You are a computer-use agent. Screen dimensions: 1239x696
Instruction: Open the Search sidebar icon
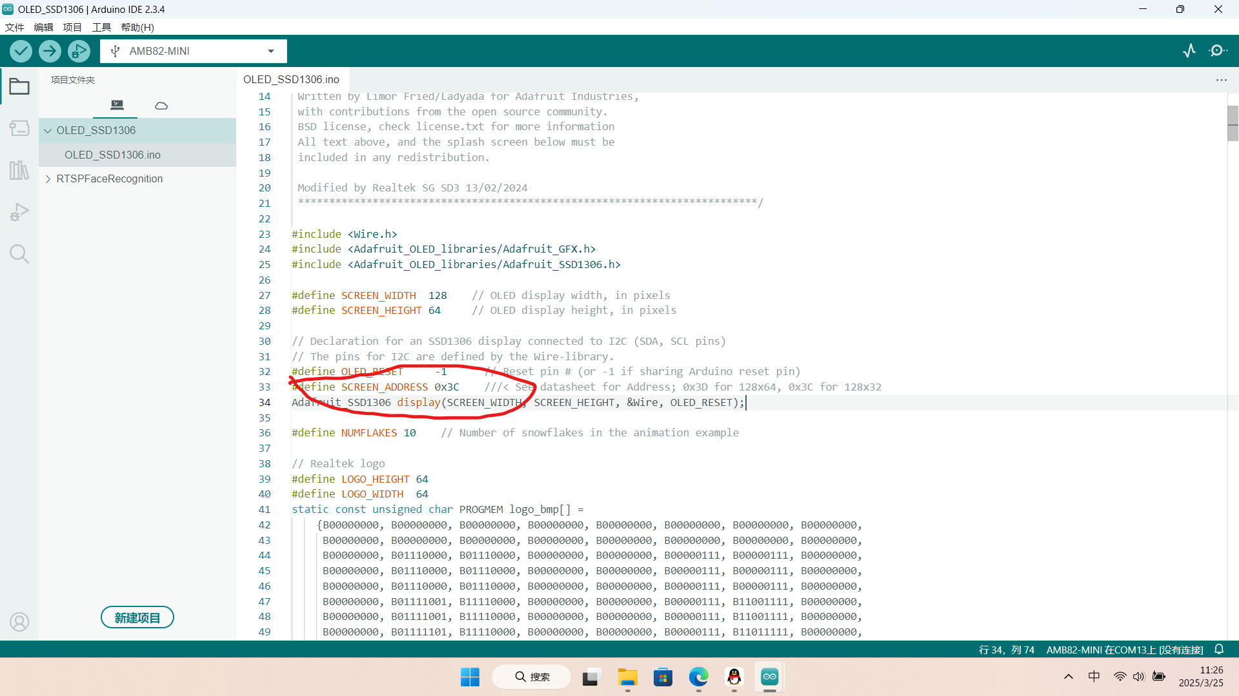[x=19, y=254]
